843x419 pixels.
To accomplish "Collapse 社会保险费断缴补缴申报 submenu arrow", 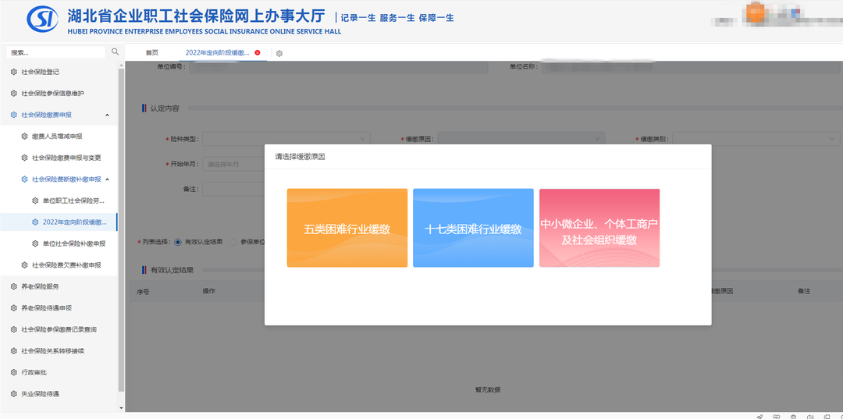I will 107,179.
